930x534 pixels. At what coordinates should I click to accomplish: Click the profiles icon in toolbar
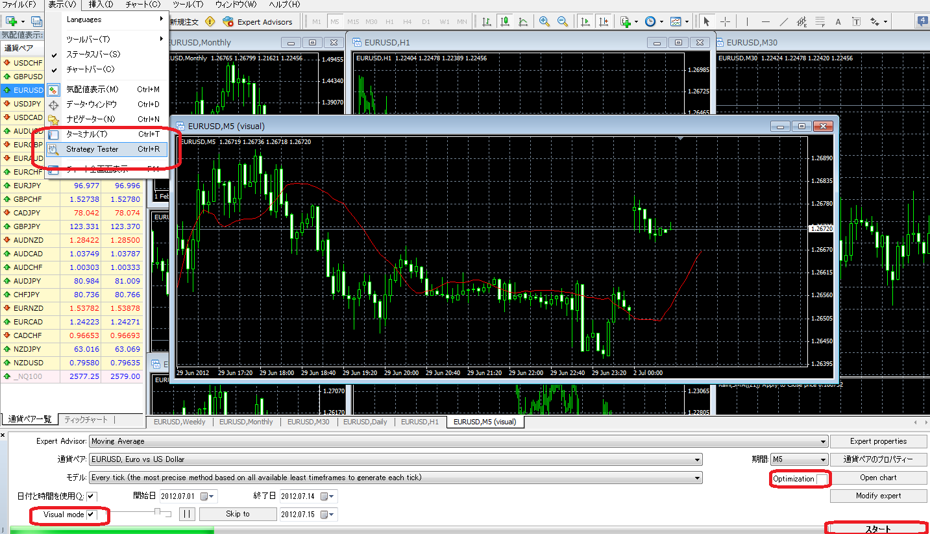coord(36,21)
